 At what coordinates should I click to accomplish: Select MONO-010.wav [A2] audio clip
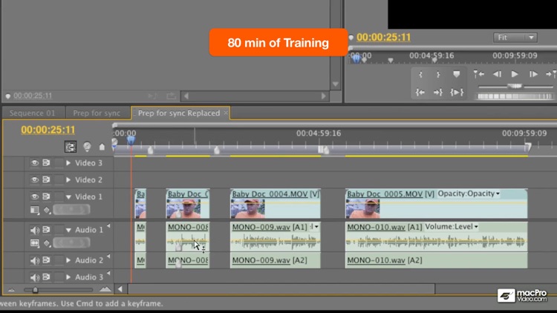pos(436,260)
